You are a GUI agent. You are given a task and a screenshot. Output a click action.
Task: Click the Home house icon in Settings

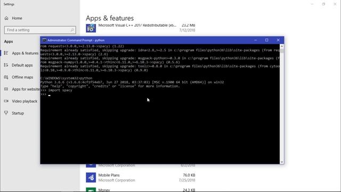pyautogui.click(x=6, y=18)
